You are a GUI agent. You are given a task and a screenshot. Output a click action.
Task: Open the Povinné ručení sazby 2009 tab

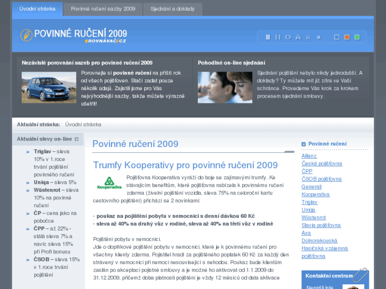(103, 9)
